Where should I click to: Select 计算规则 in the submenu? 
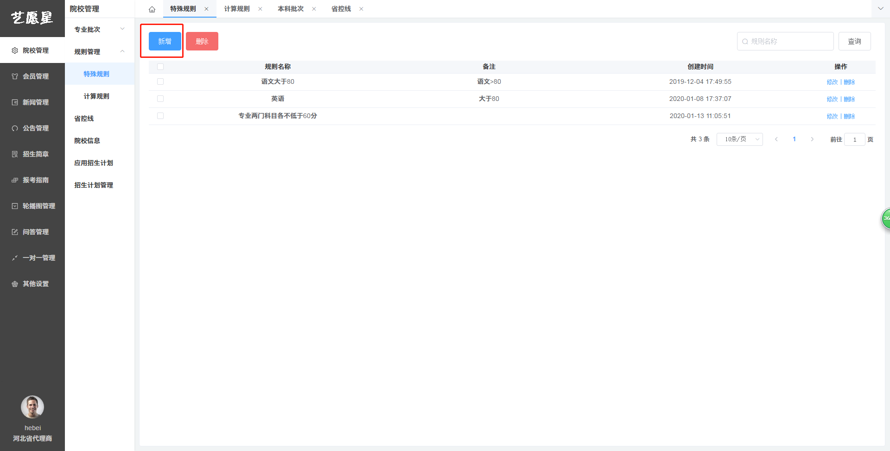tap(100, 96)
